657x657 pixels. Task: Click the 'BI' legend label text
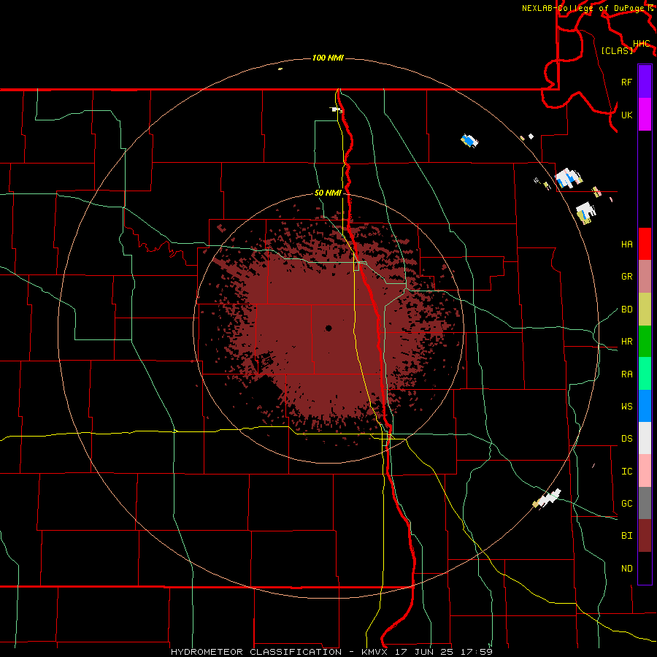click(x=627, y=536)
